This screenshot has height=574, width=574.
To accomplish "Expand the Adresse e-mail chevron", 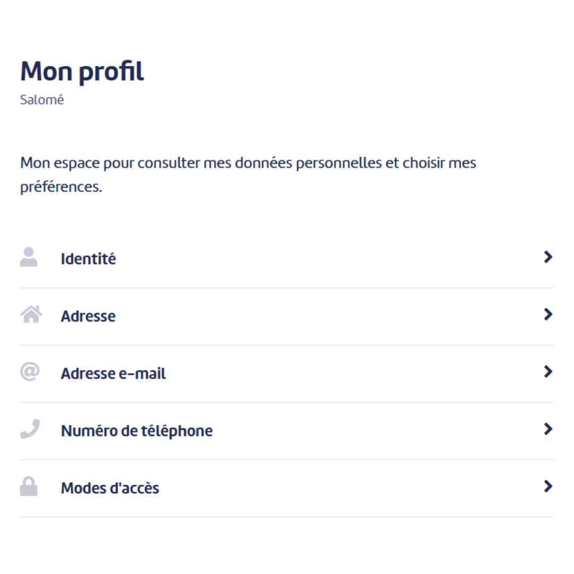I will [x=548, y=372].
